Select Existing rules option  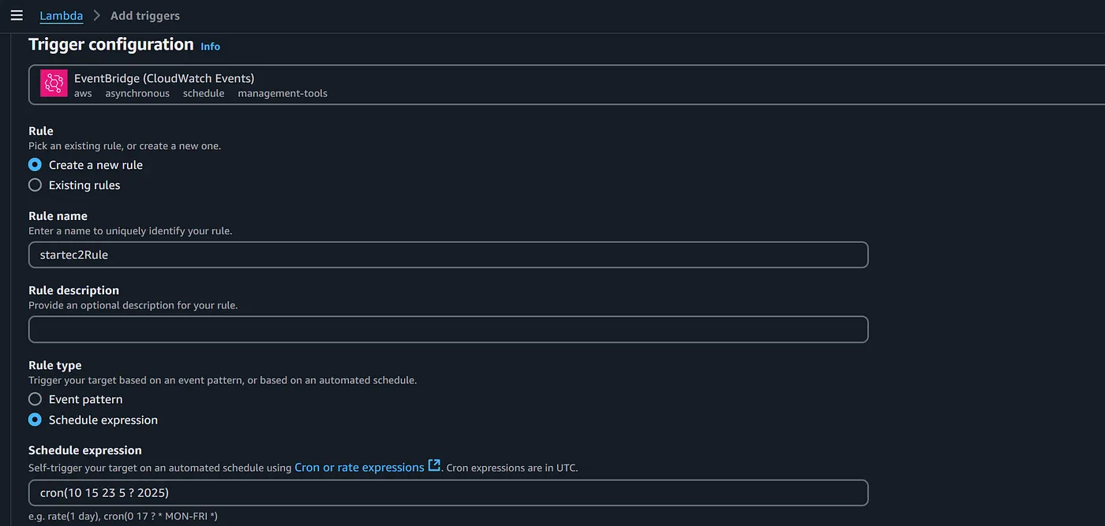click(x=74, y=185)
